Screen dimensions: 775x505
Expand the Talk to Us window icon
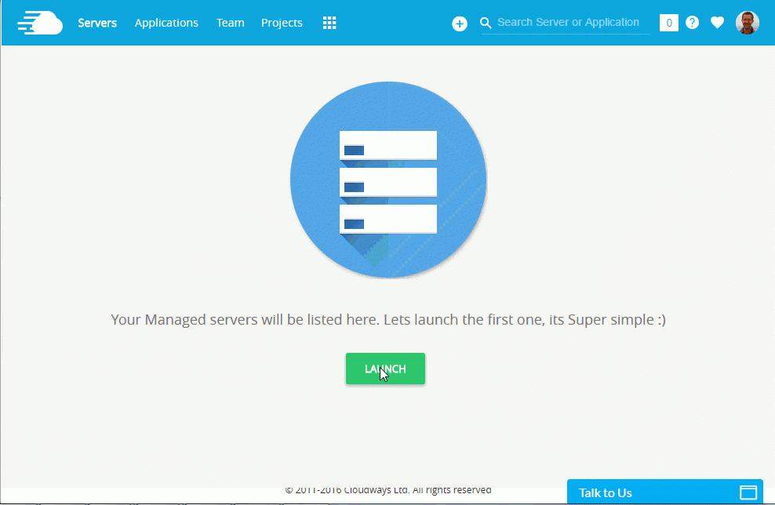[748, 492]
